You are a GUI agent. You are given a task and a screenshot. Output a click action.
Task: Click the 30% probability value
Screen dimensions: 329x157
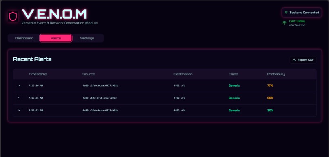270,110
